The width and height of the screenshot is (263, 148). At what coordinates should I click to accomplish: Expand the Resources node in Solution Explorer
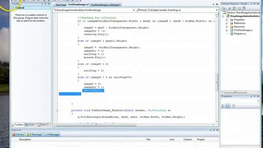(x=226, y=27)
